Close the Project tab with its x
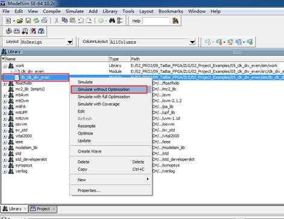The width and height of the screenshot is (284, 219). click(x=54, y=209)
